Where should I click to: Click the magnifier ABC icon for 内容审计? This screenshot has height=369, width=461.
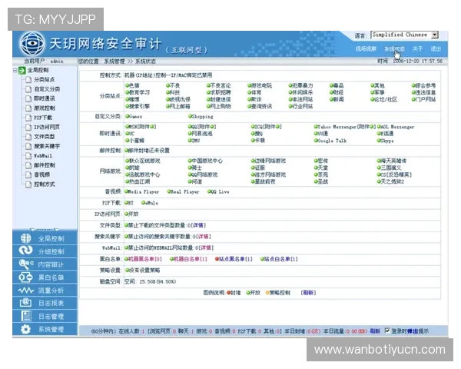click(26, 264)
